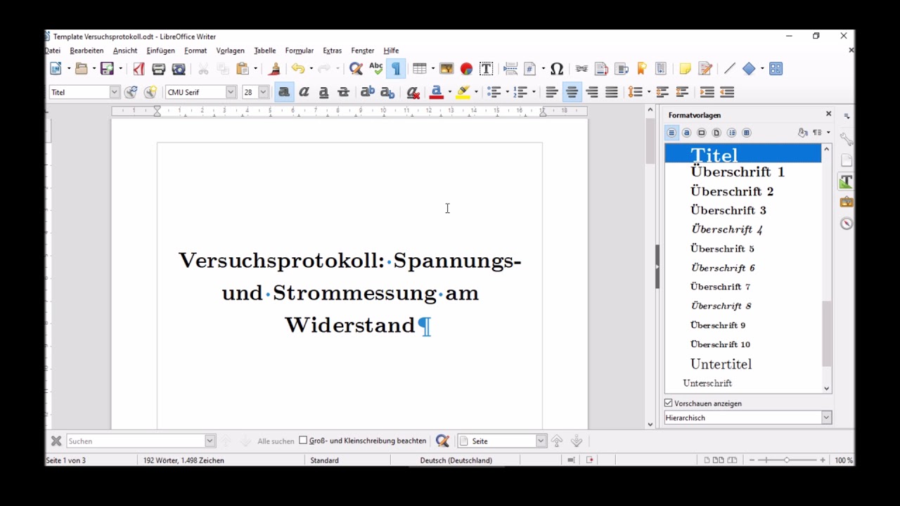Export document directly as PDF
Screen dimensions: 900x506
coord(139,69)
